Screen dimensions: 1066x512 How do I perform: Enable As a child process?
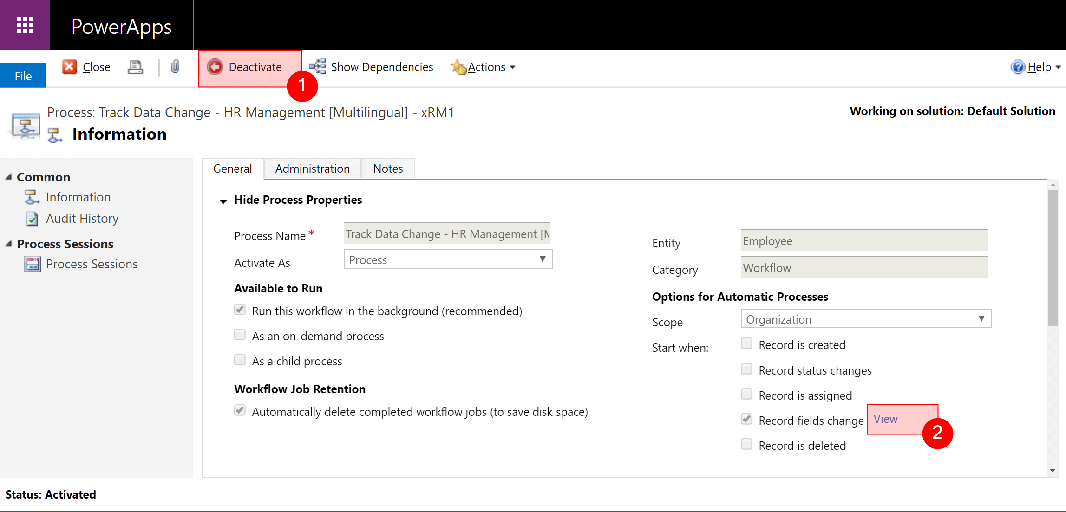[240, 360]
